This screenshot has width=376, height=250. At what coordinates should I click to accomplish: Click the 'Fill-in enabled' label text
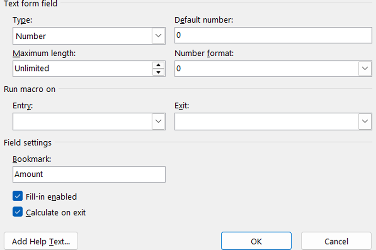(51, 197)
